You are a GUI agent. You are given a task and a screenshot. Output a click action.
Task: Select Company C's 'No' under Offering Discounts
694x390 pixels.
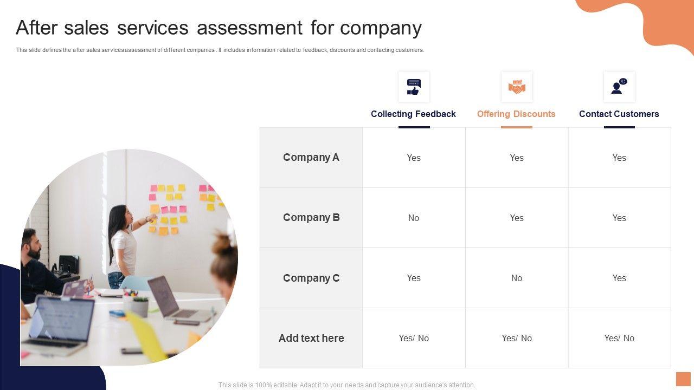coord(517,278)
